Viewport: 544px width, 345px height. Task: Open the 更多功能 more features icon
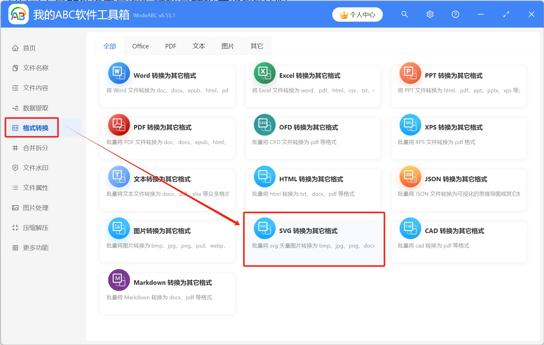[x=35, y=247]
